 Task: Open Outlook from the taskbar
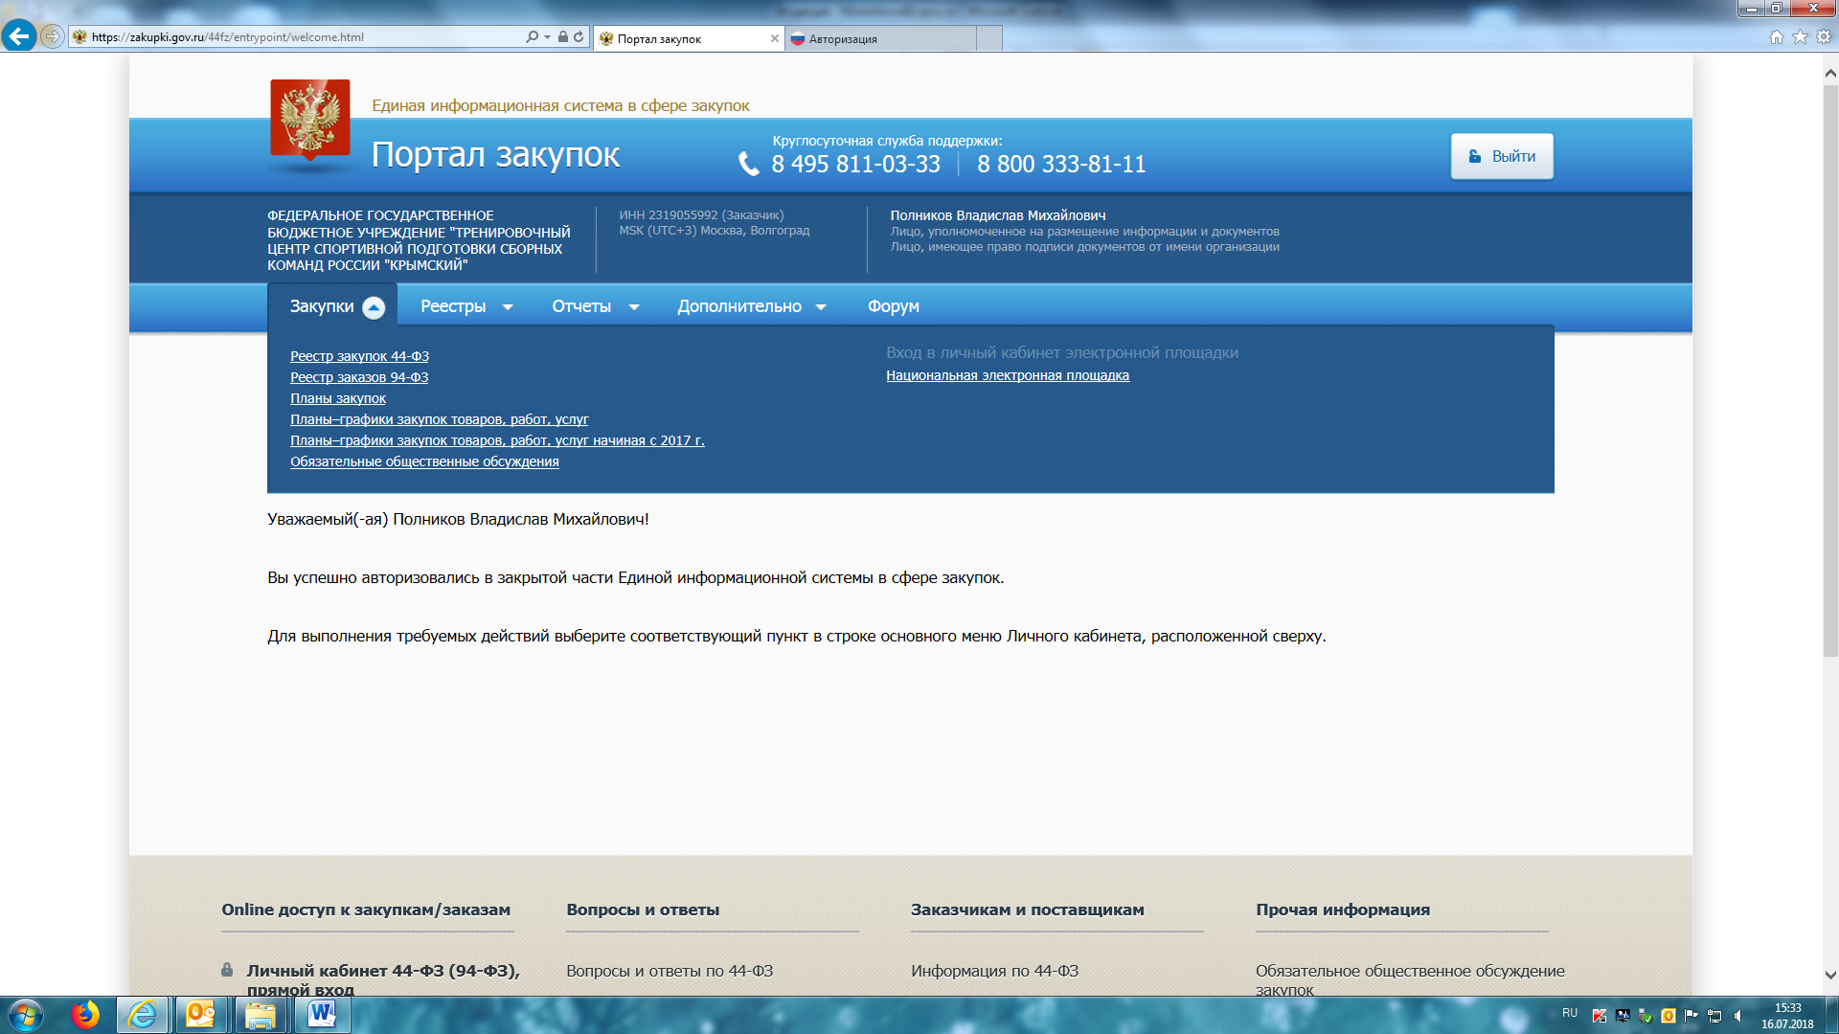pos(200,1014)
